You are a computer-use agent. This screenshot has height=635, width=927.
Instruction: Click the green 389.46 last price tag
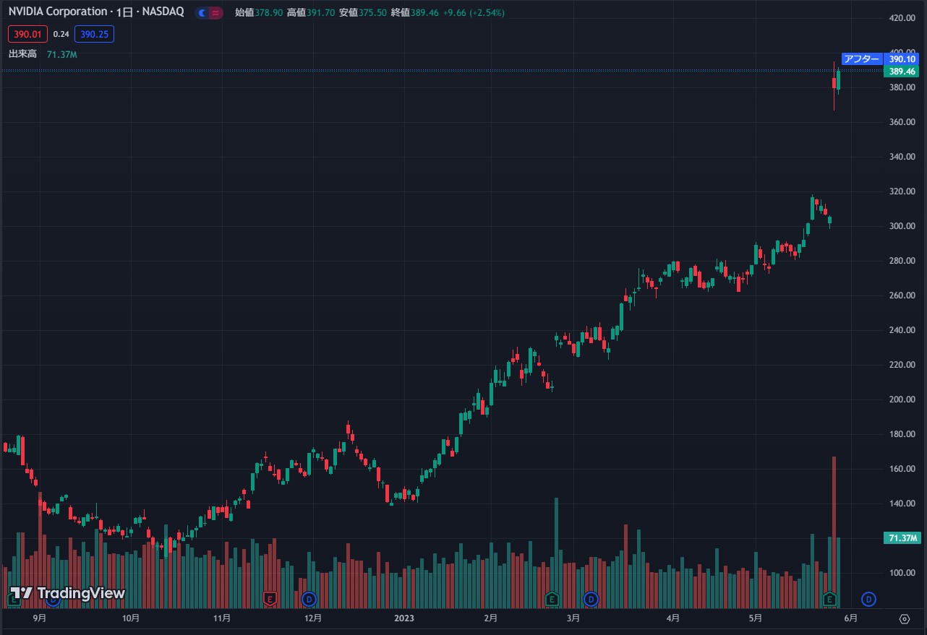(902, 72)
